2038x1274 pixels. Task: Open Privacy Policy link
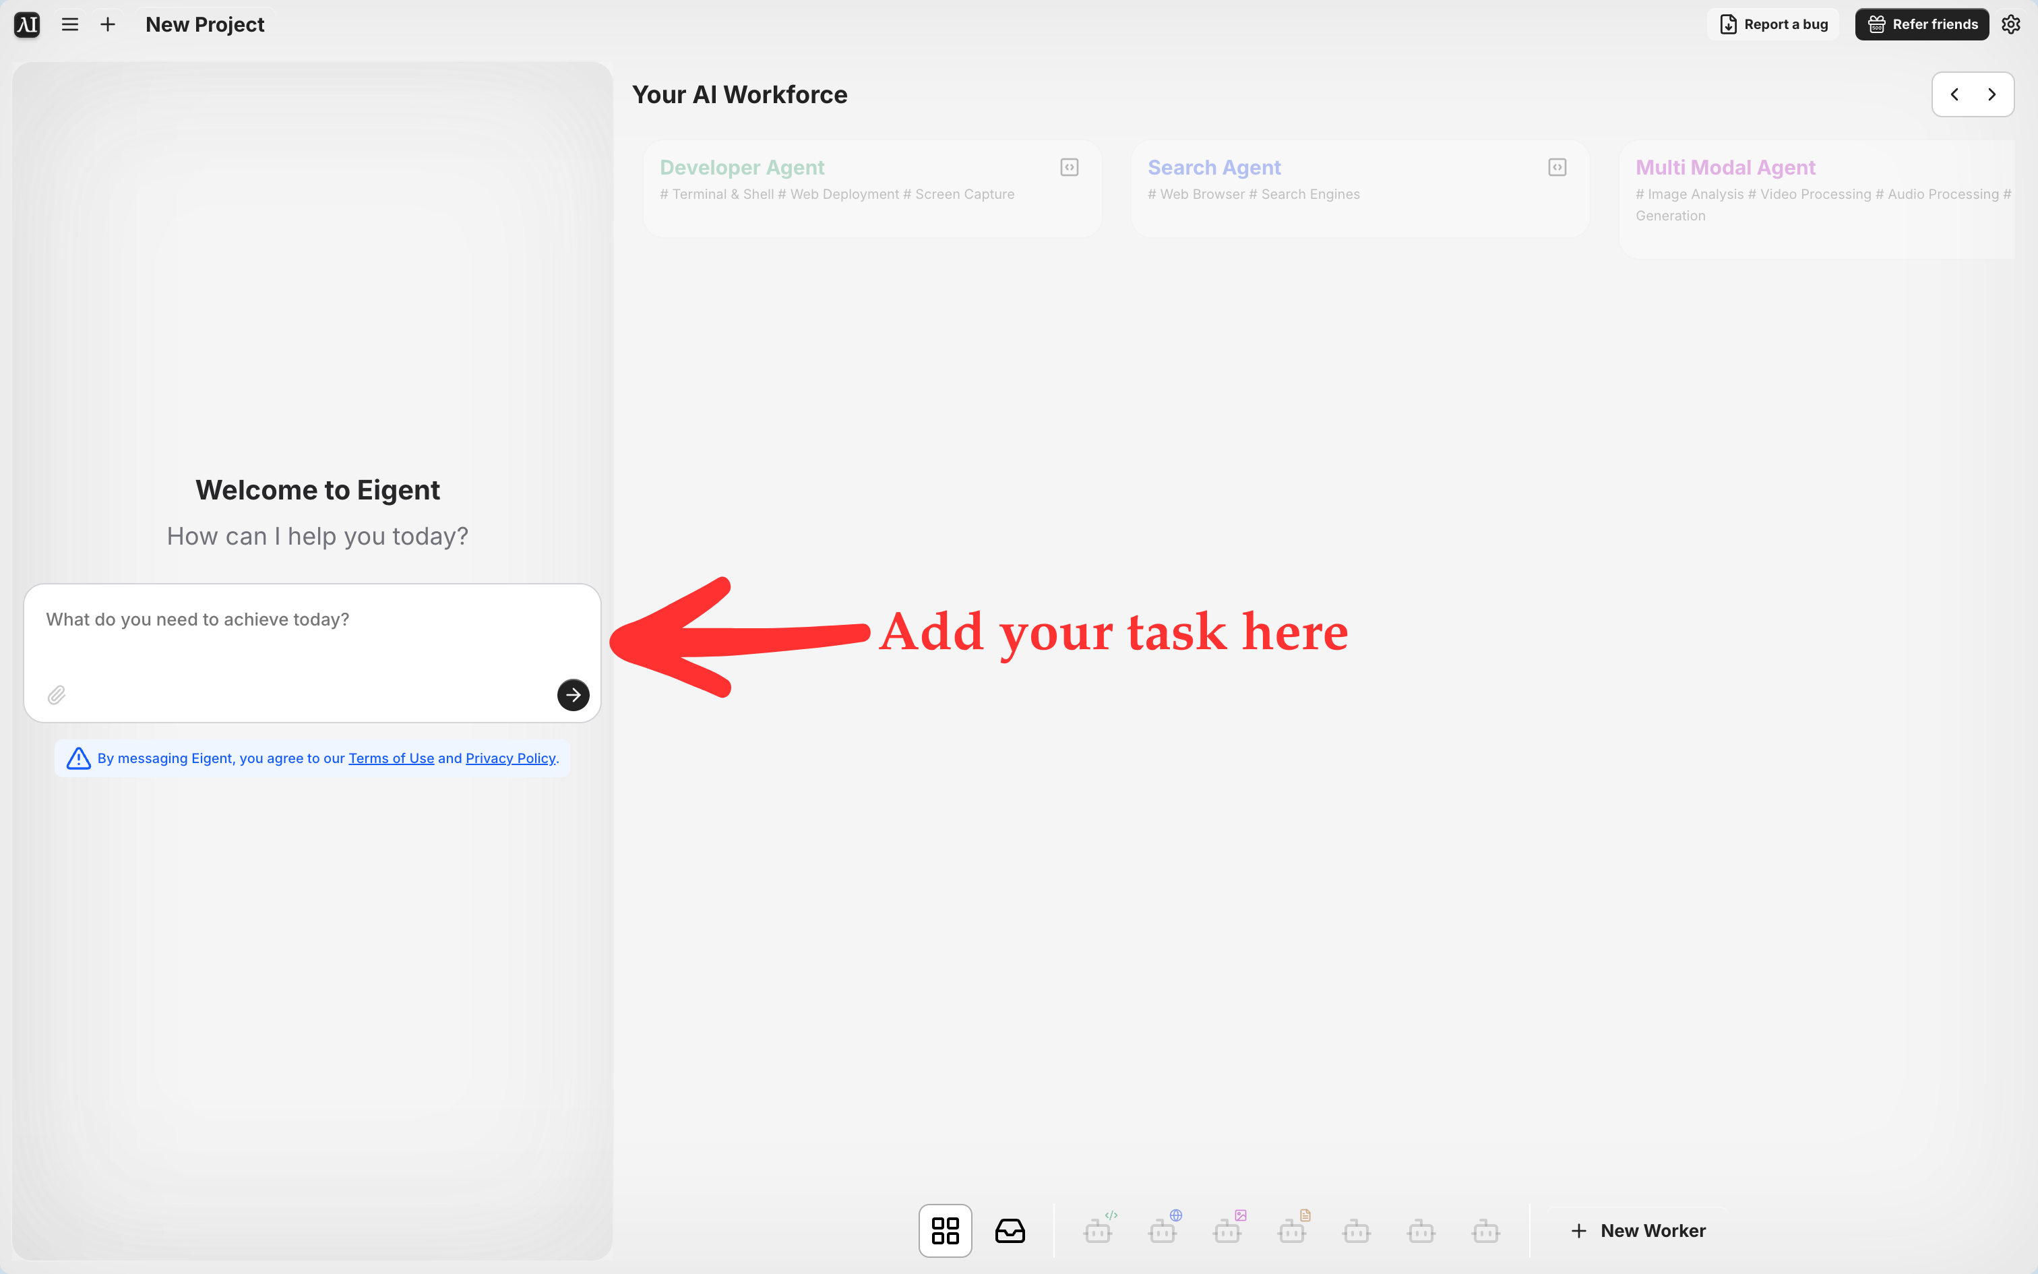[x=510, y=758]
